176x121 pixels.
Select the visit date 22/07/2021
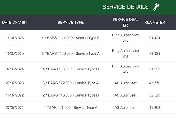point(15,108)
